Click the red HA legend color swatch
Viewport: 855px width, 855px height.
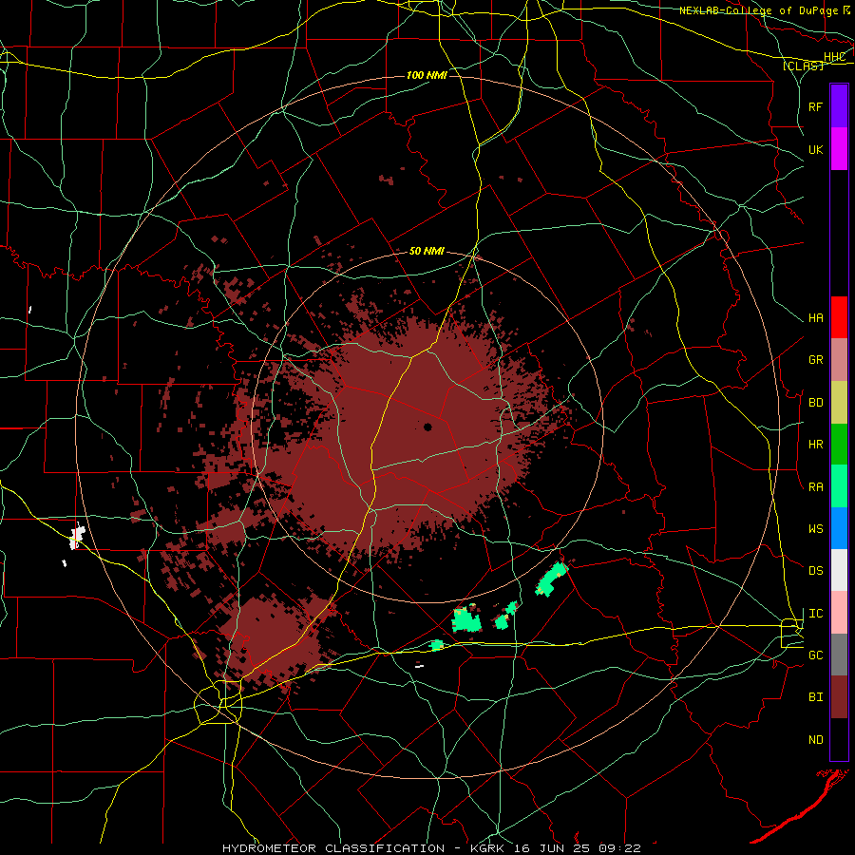(839, 317)
